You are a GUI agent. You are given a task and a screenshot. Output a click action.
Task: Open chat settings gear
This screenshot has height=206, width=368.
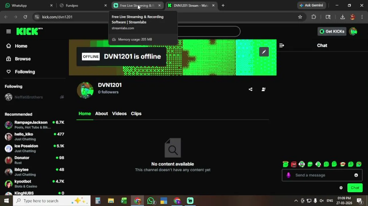[341, 188]
